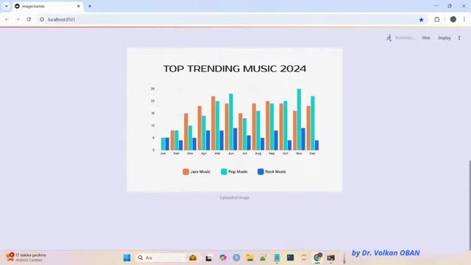Open the blue phone app in taskbar
Image resolution: width=471 pixels, height=265 pixels.
point(277,258)
